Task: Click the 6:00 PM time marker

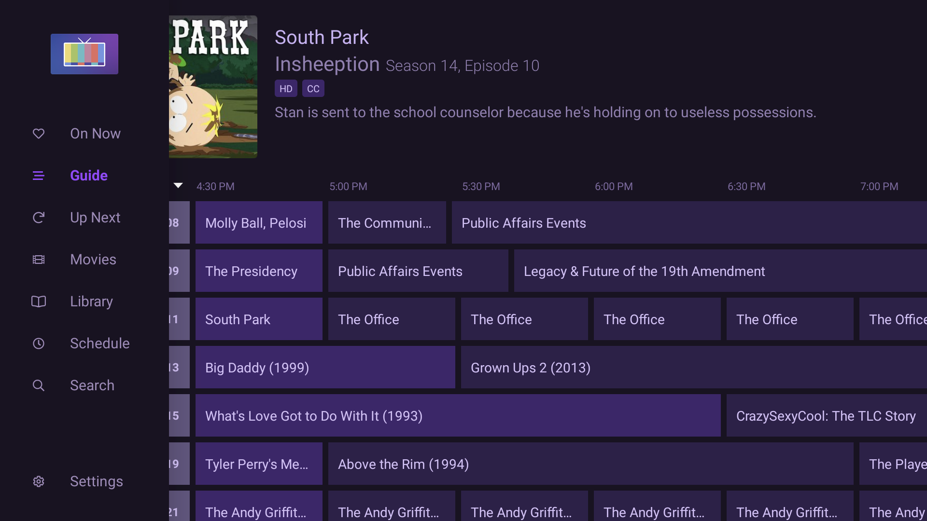Action: (614, 187)
